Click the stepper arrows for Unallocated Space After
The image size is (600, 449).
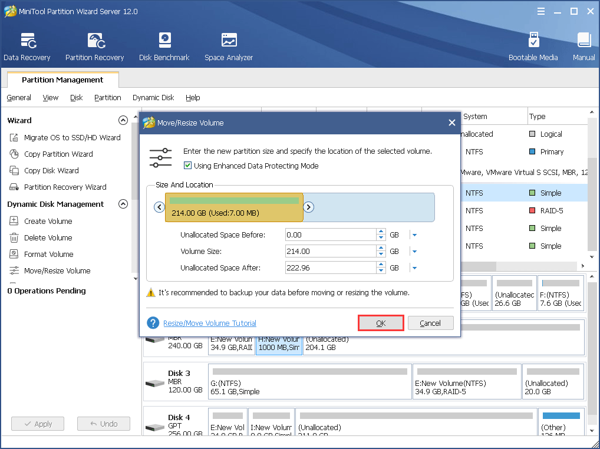[381, 268]
